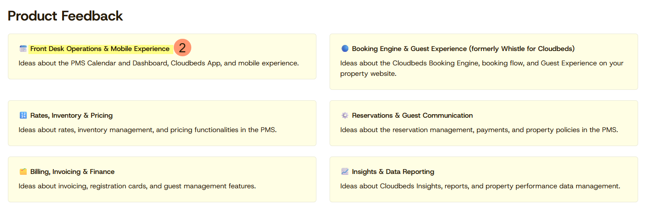Click the folder icon beside Billing, Invoicing & Finance
The image size is (646, 211).
pos(23,172)
